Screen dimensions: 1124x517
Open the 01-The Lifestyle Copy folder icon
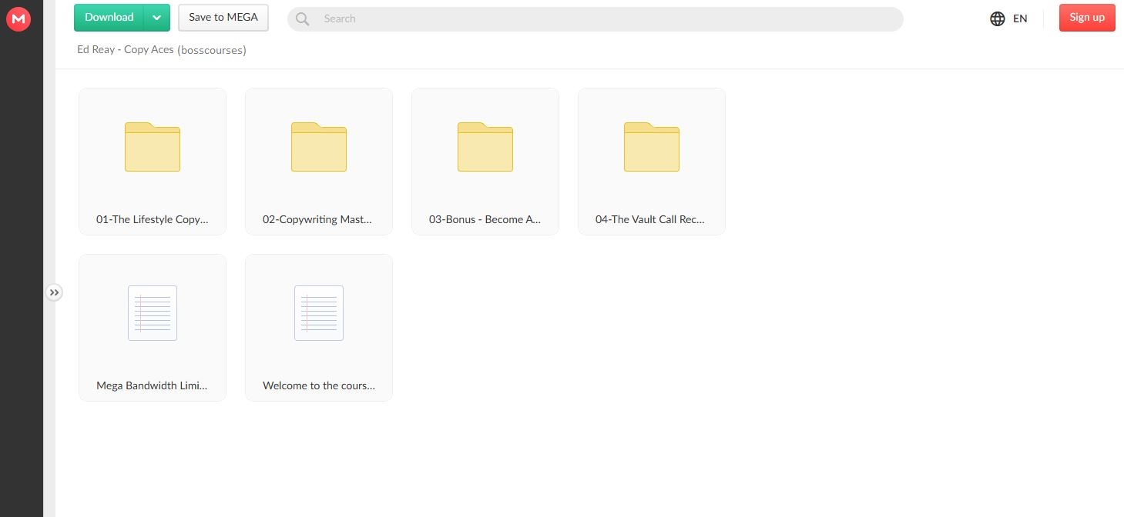point(153,147)
